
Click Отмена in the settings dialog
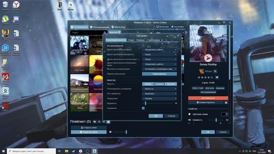(171, 116)
